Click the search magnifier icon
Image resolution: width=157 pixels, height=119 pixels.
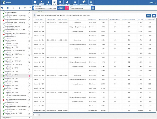(x=30, y=8)
